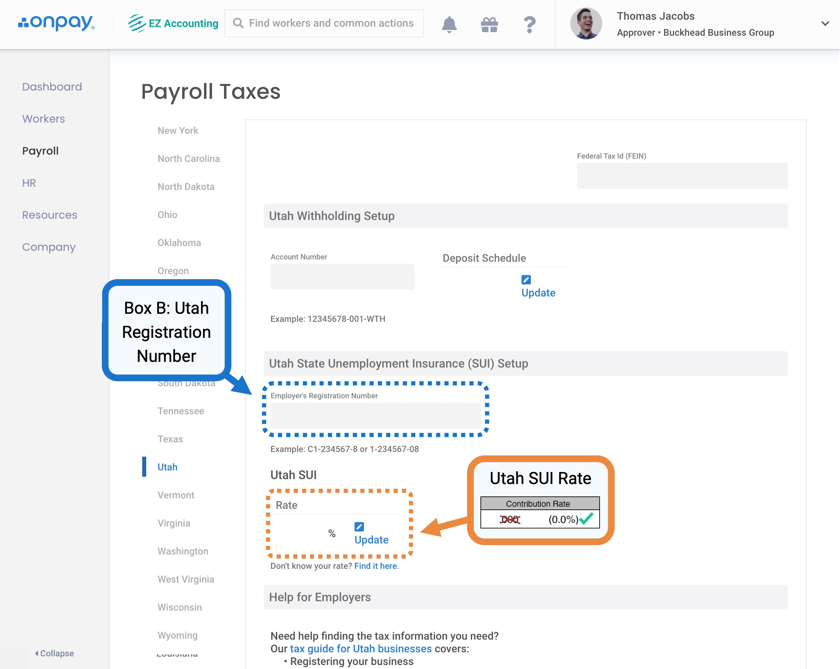Open the Workers menu item
Screen dimensions: 840x669
point(44,119)
